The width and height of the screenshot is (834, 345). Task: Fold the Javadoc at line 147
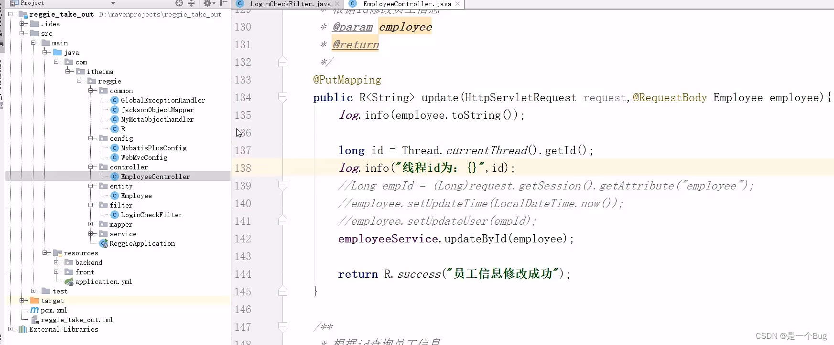[x=282, y=327]
